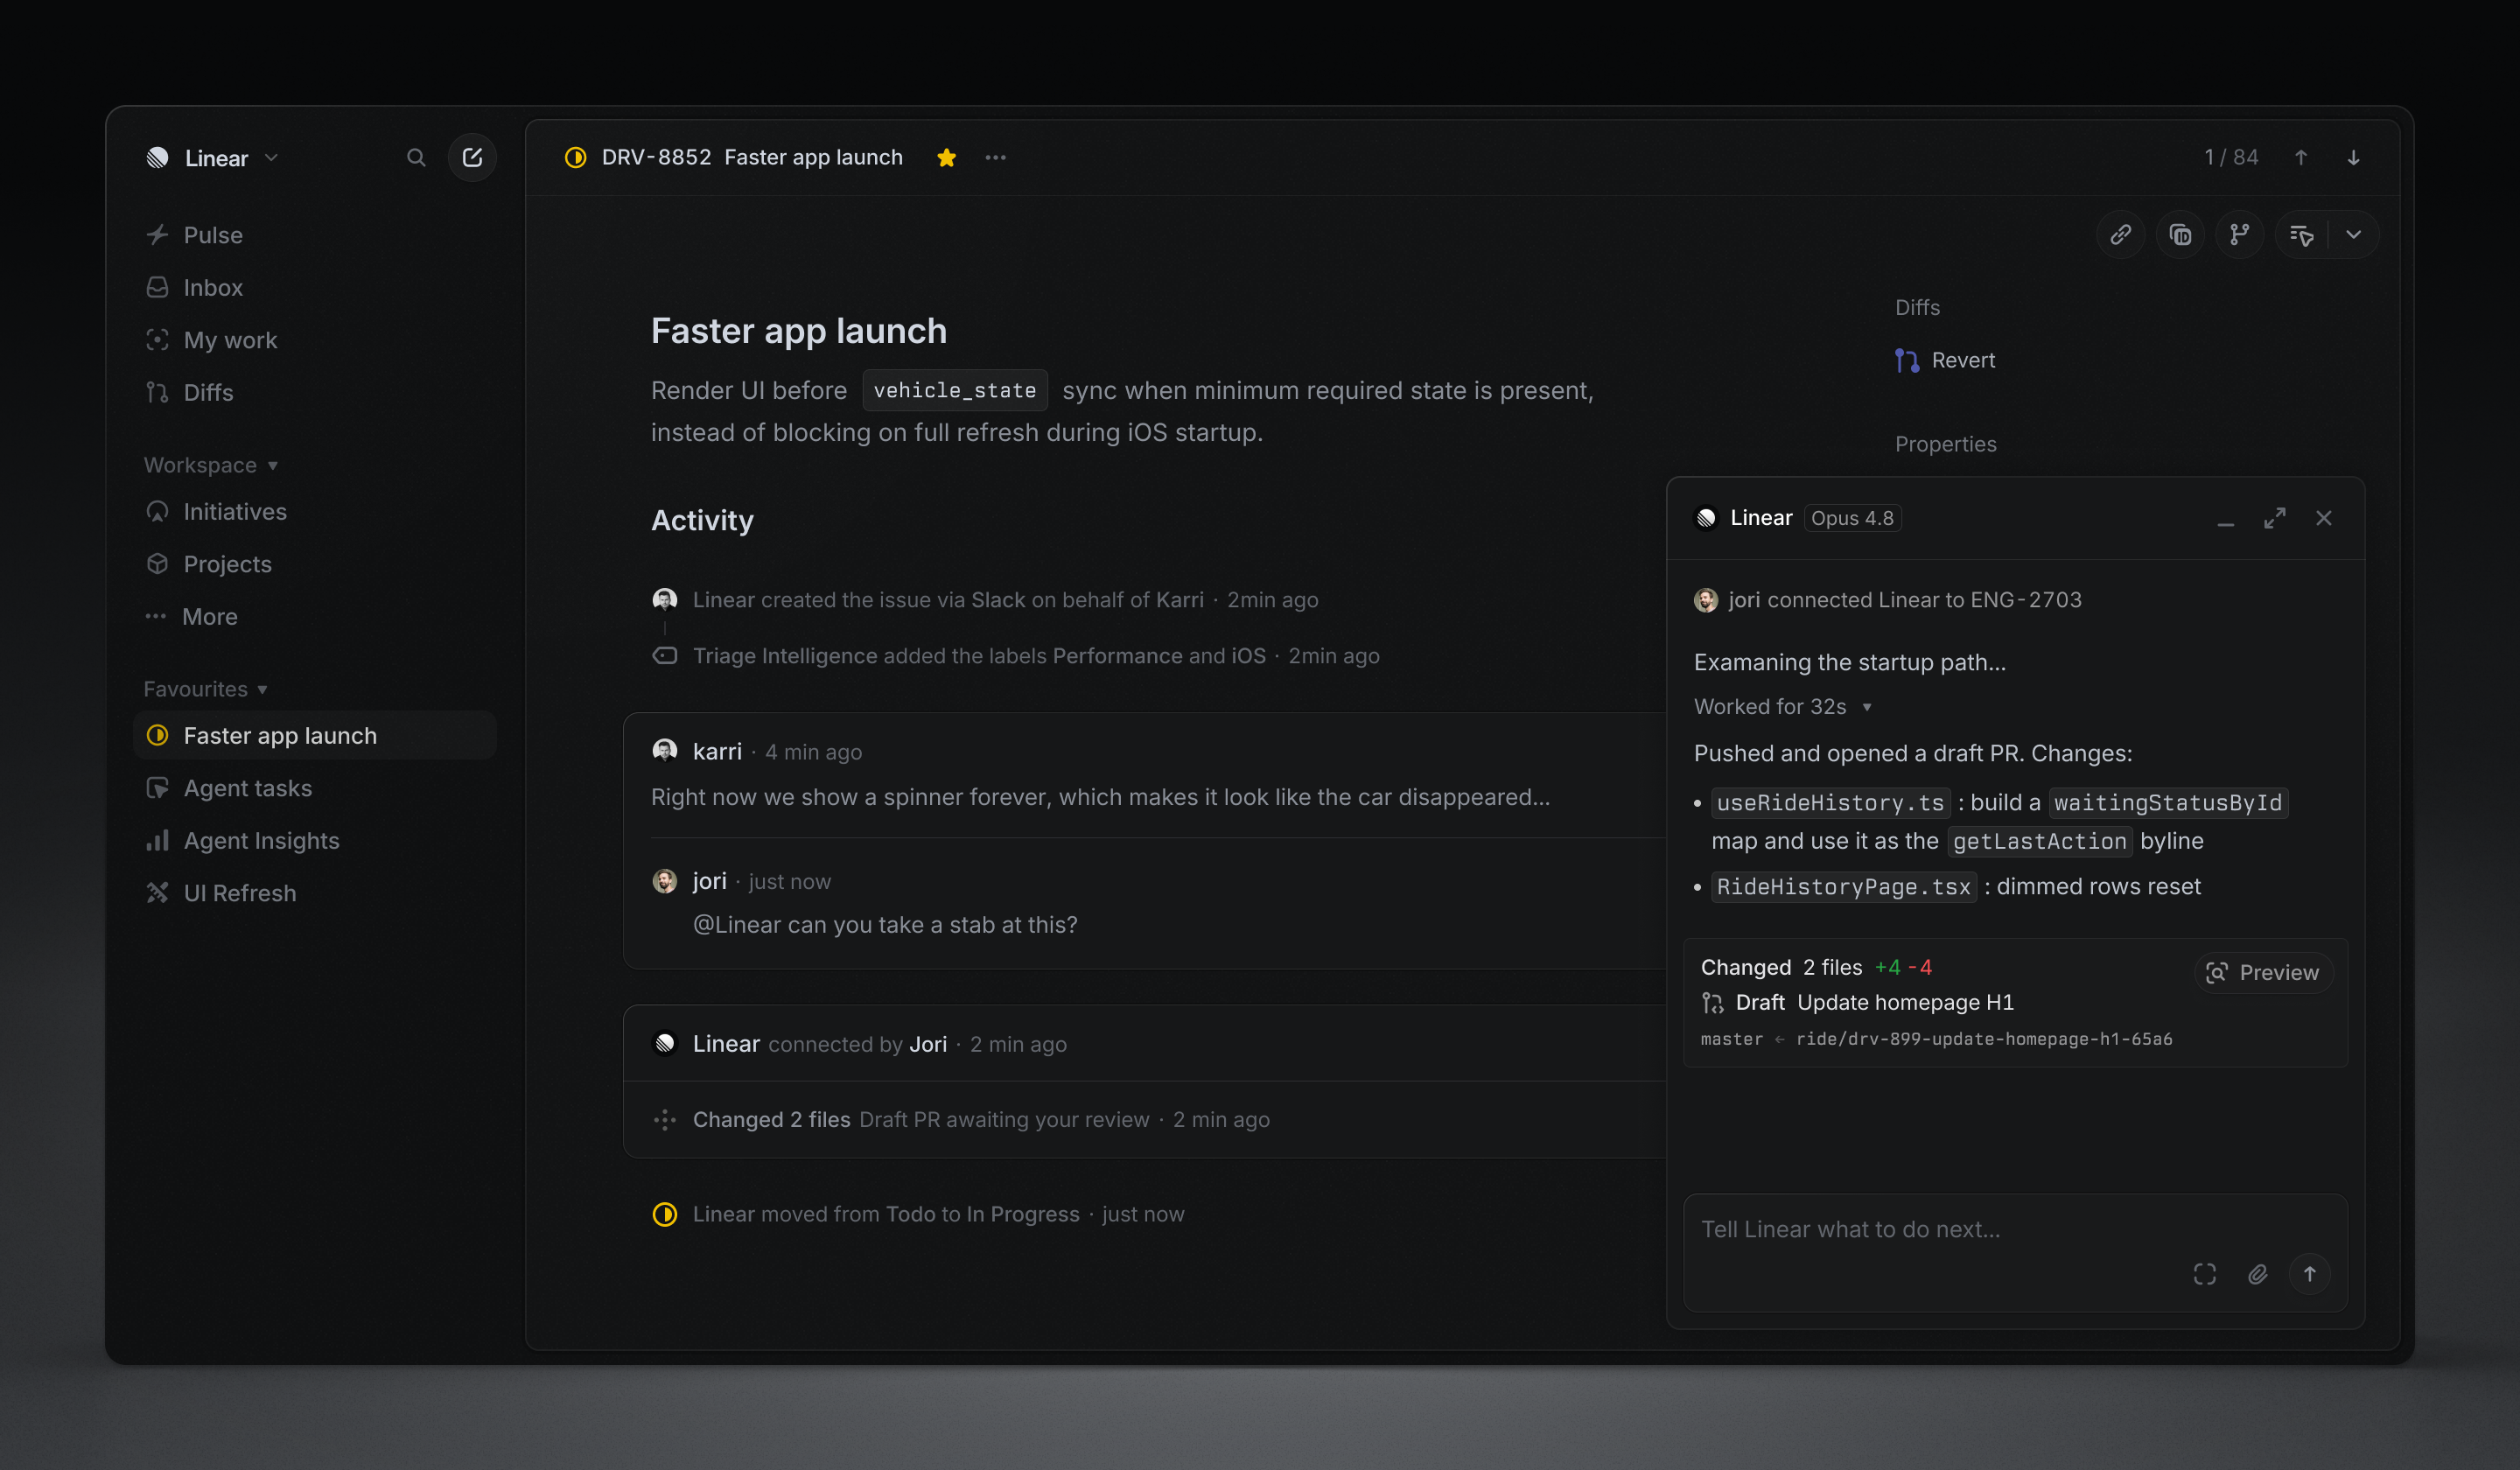Expand the Linear agent panel to fullscreen

[2274, 518]
